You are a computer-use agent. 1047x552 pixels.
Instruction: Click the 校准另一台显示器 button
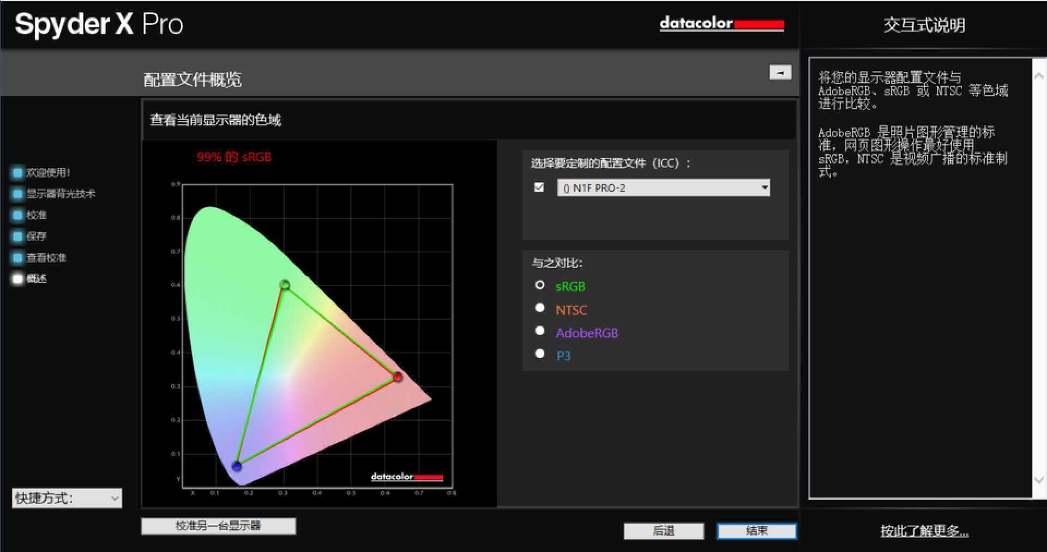(218, 526)
